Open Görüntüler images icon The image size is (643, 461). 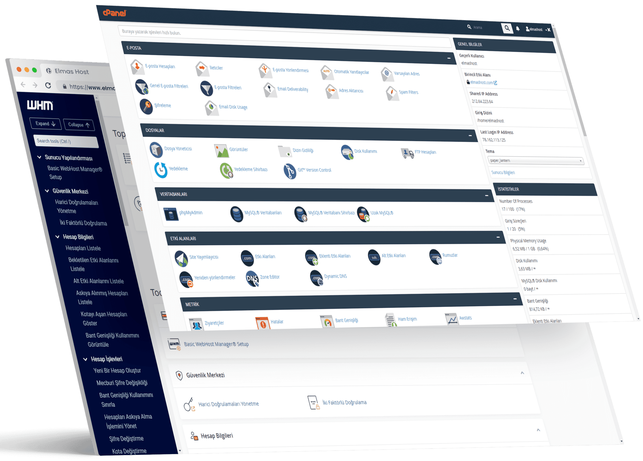click(x=221, y=150)
